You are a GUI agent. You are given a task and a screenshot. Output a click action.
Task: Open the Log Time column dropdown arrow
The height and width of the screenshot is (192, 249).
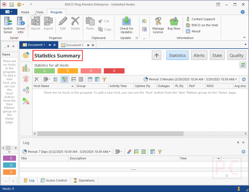219,159
